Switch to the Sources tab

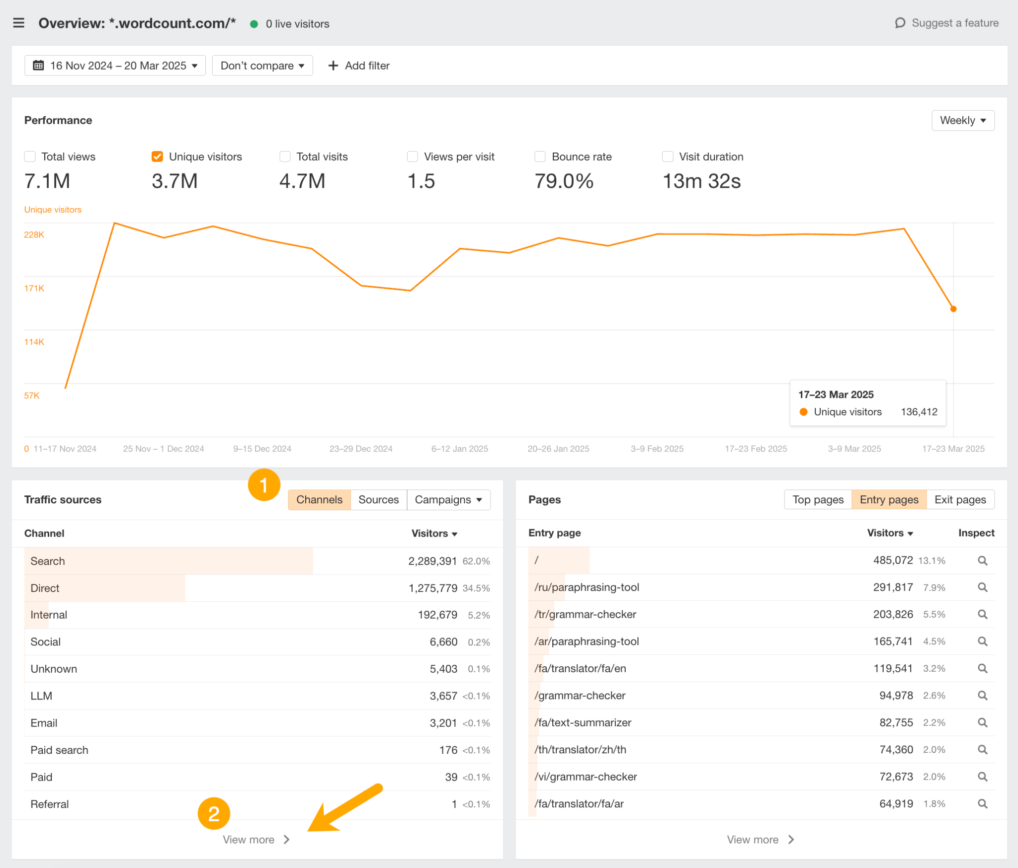[379, 499]
